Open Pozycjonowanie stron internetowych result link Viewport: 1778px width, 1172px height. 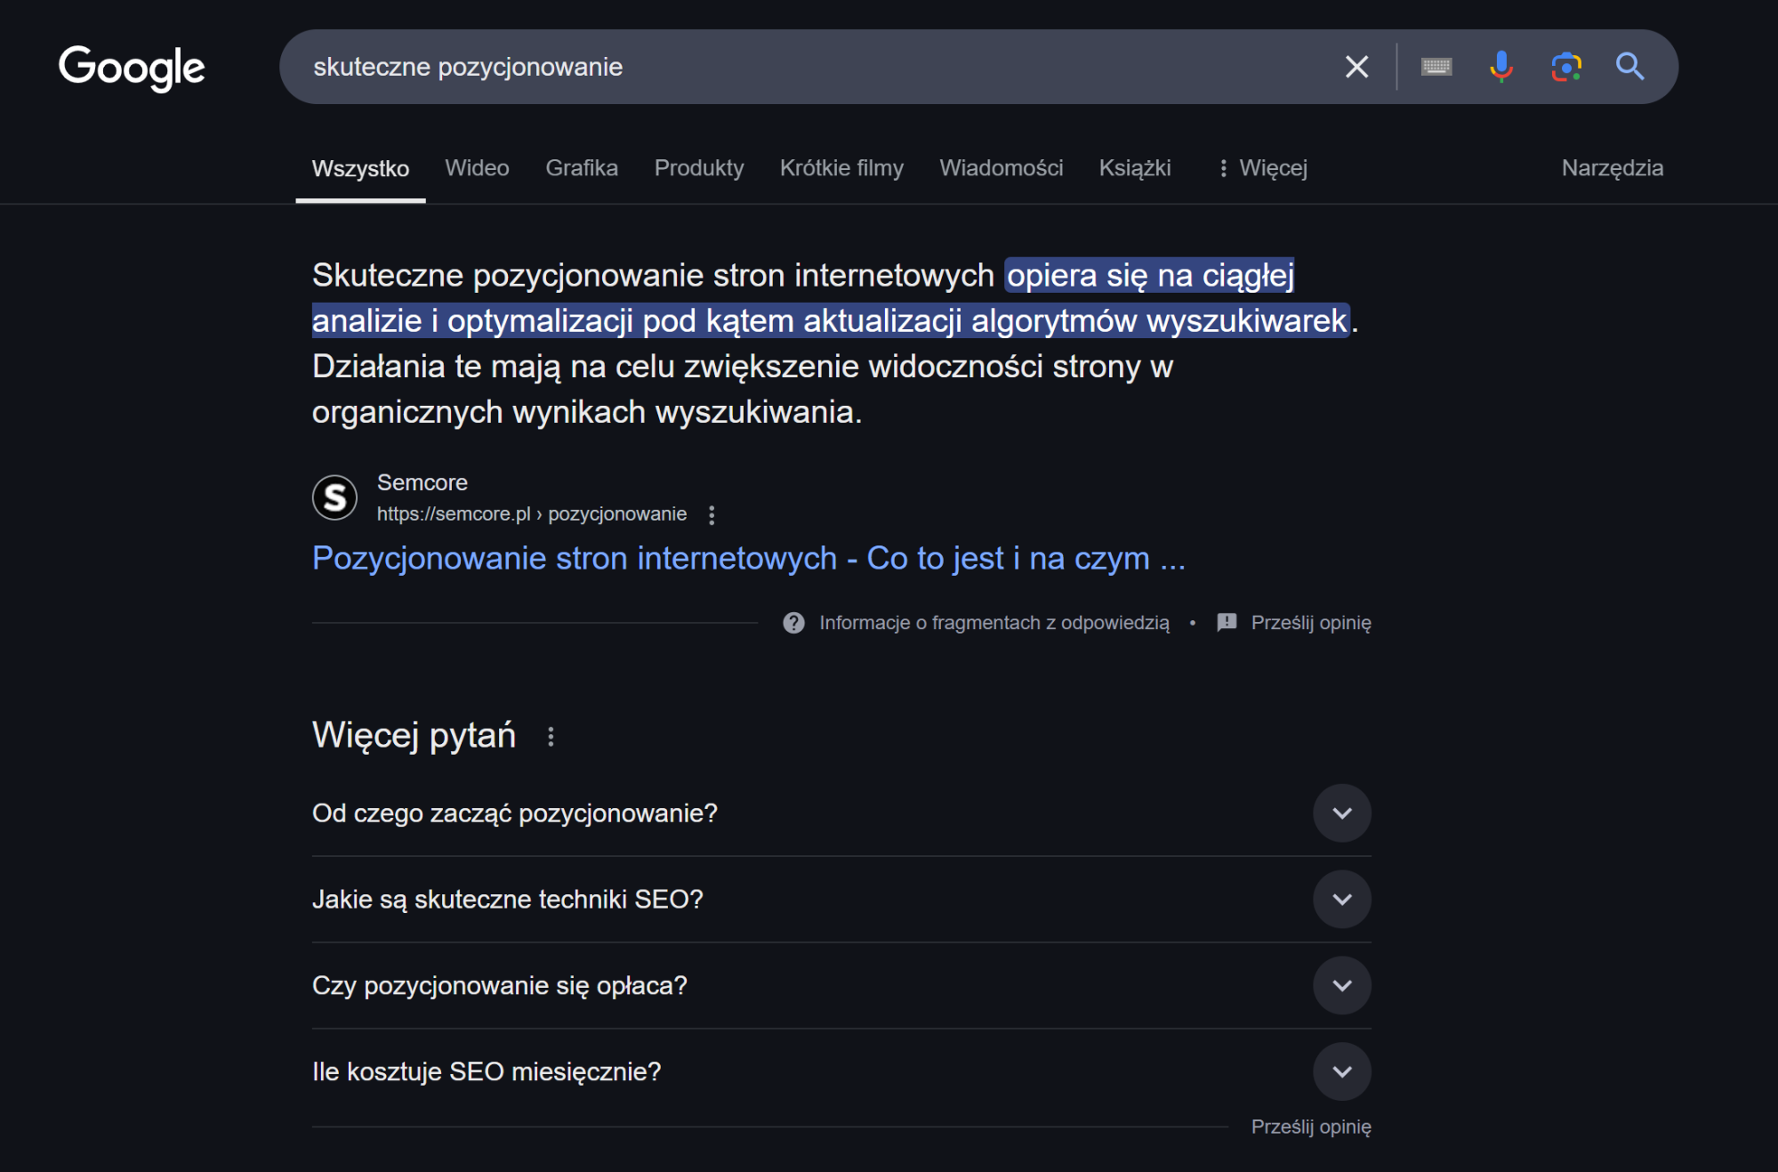click(x=748, y=558)
